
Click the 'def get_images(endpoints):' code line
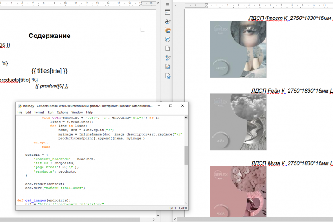44,200
